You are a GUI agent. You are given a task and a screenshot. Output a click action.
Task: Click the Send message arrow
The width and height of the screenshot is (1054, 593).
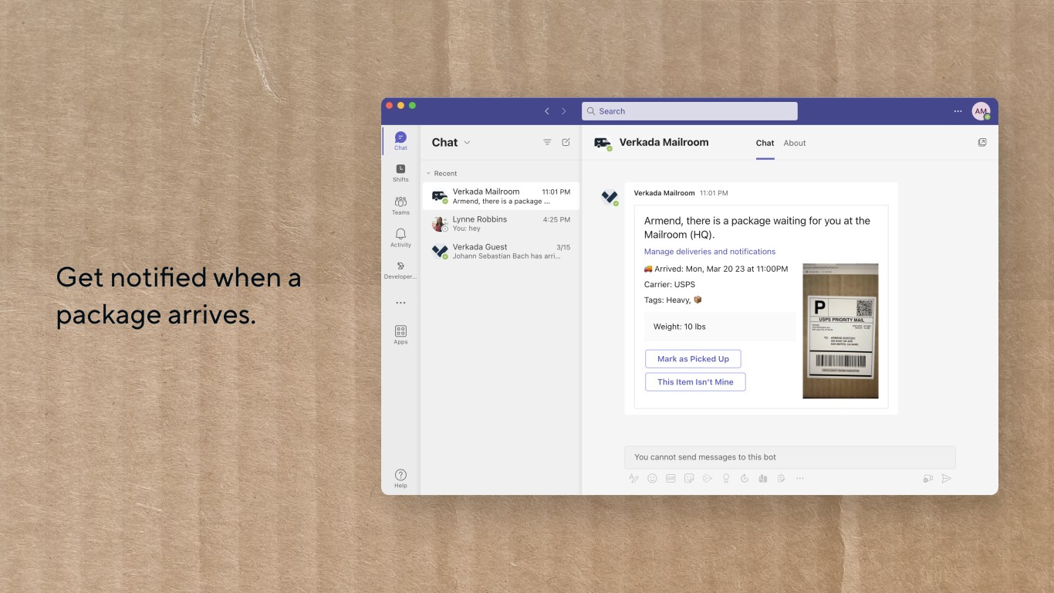point(946,479)
